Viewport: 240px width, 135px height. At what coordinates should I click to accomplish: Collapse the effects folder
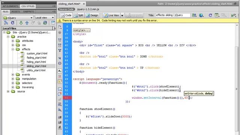13,49
